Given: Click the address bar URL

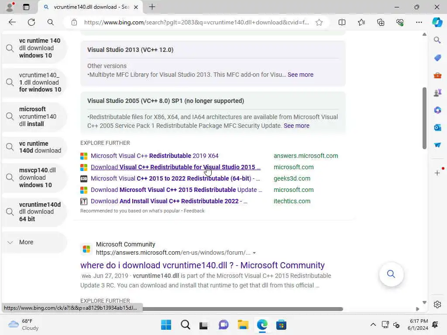Looking at the screenshot, I should (x=196, y=22).
